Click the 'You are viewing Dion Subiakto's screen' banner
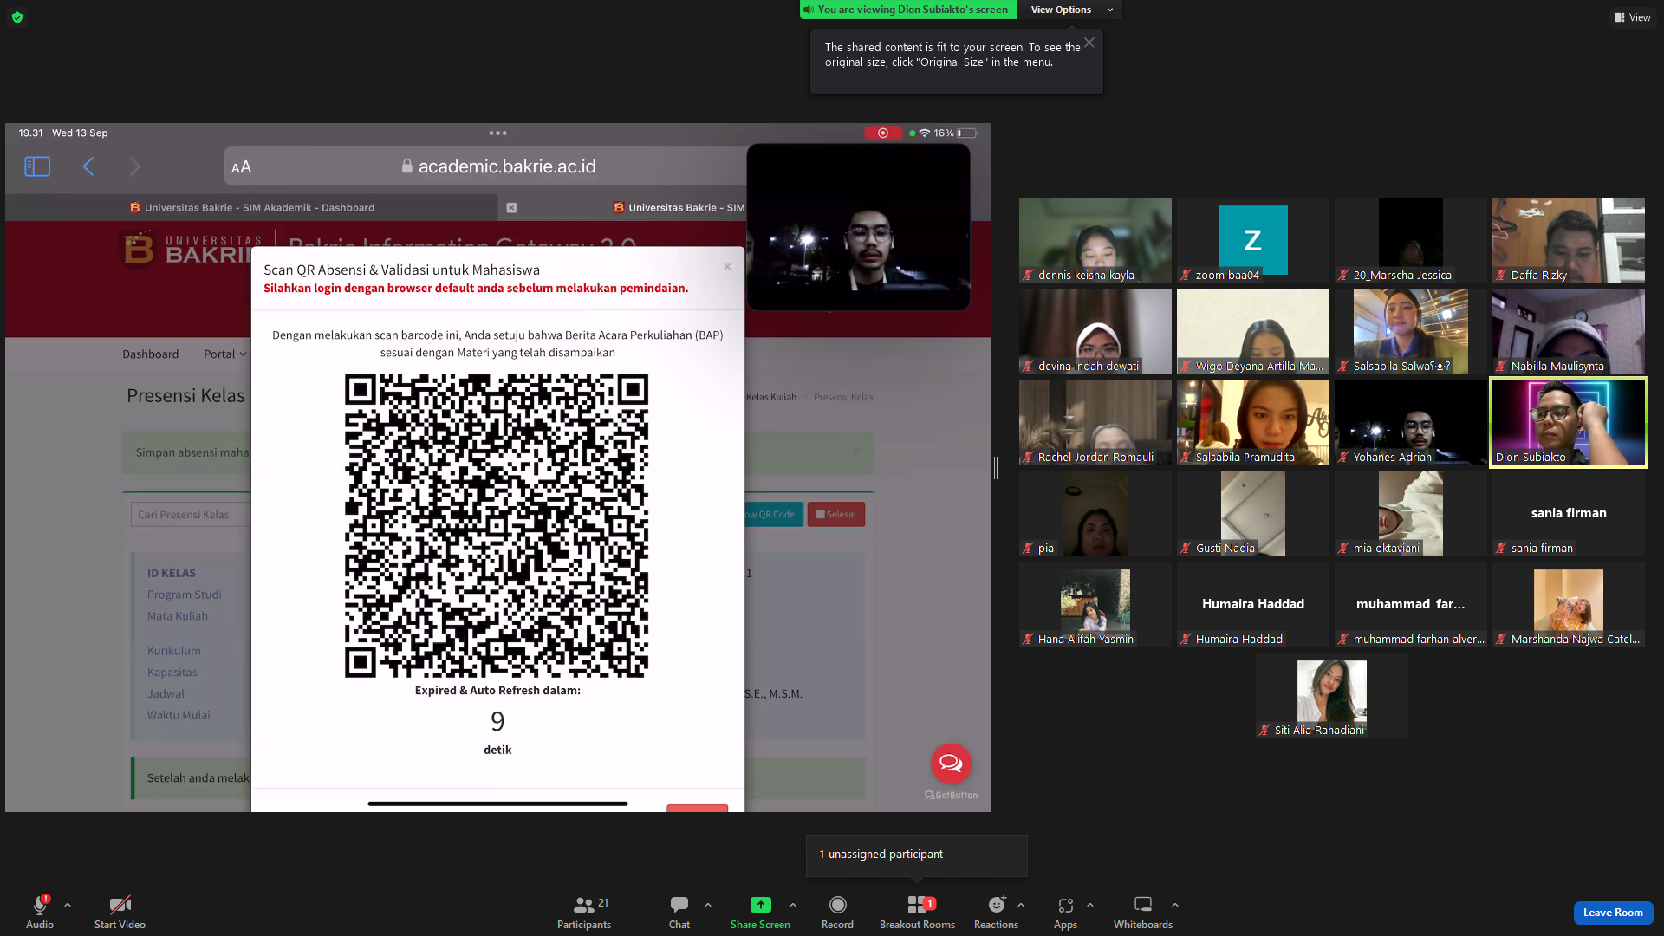1664x936 pixels. tap(908, 10)
